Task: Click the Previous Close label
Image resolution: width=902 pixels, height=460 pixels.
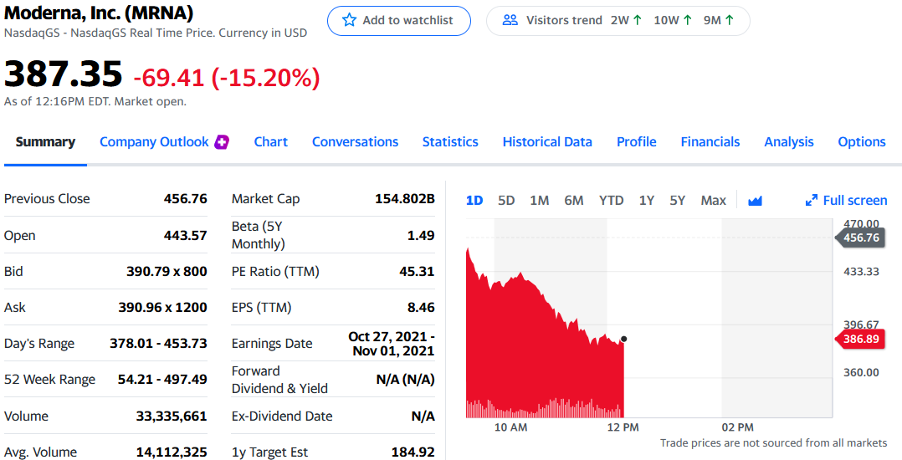Action: coord(47,199)
